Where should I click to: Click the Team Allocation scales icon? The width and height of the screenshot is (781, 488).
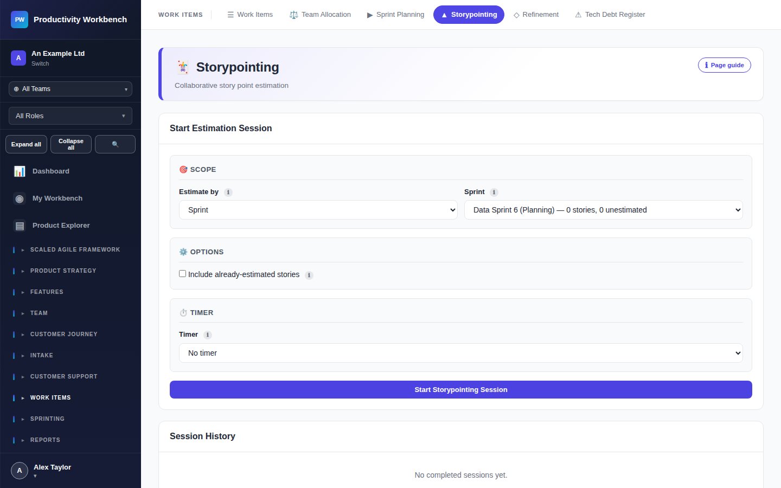[293, 15]
